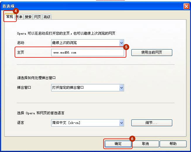Close the 首选项 dialog with the X
This screenshot has width=191, height=152.
coord(186,6)
